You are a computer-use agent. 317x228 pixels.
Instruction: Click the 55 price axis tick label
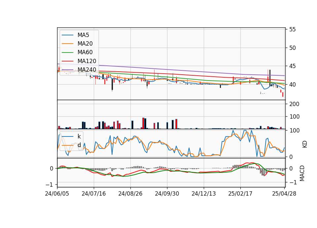point(293,29)
